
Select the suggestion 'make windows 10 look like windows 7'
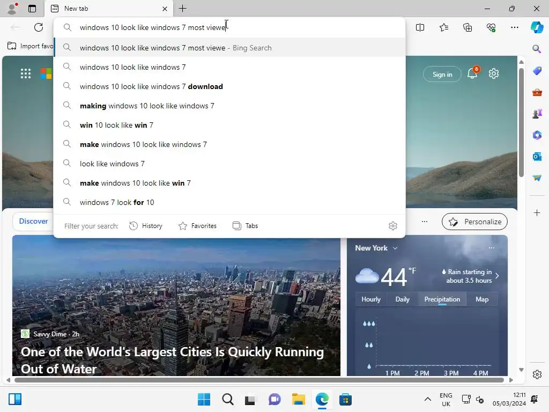coord(229,144)
